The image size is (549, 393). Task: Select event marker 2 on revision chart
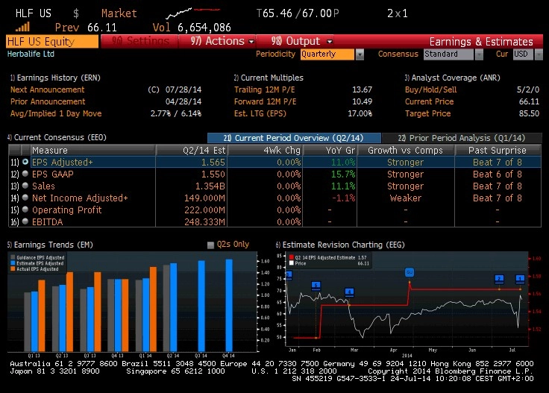point(499,279)
